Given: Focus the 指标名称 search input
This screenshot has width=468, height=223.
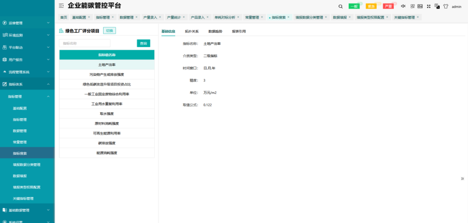Looking at the screenshot, I should tap(85, 43).
